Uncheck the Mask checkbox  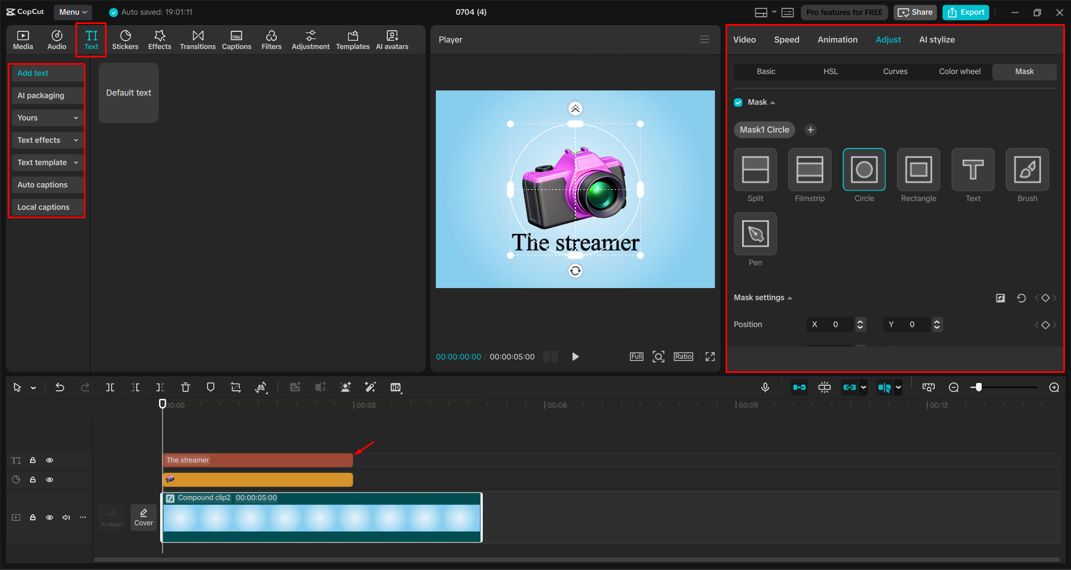pos(738,102)
